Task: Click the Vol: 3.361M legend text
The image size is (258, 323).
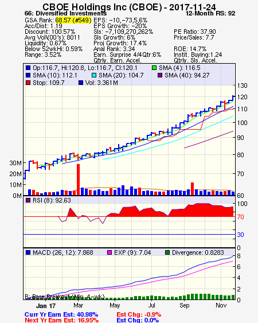Action: click(101, 83)
